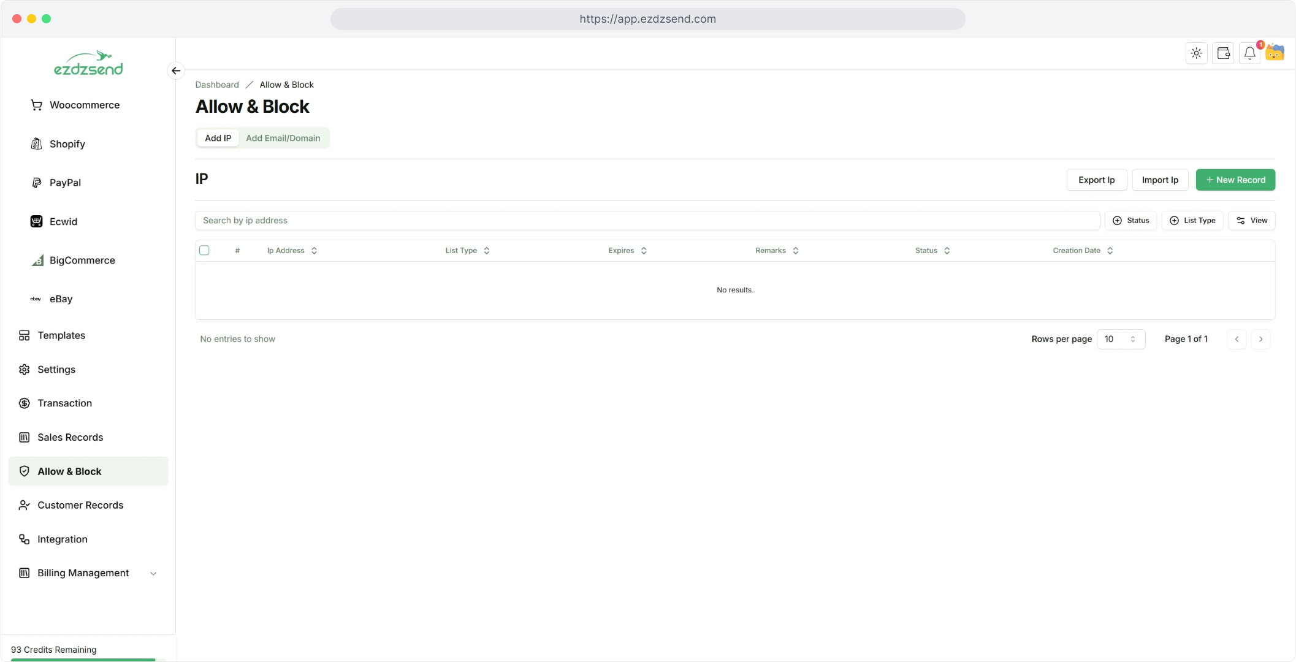The width and height of the screenshot is (1296, 662).
Task: Collapse sidebar with the back arrow
Action: point(176,70)
